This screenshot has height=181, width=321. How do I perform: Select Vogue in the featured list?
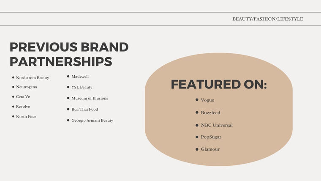(207, 100)
